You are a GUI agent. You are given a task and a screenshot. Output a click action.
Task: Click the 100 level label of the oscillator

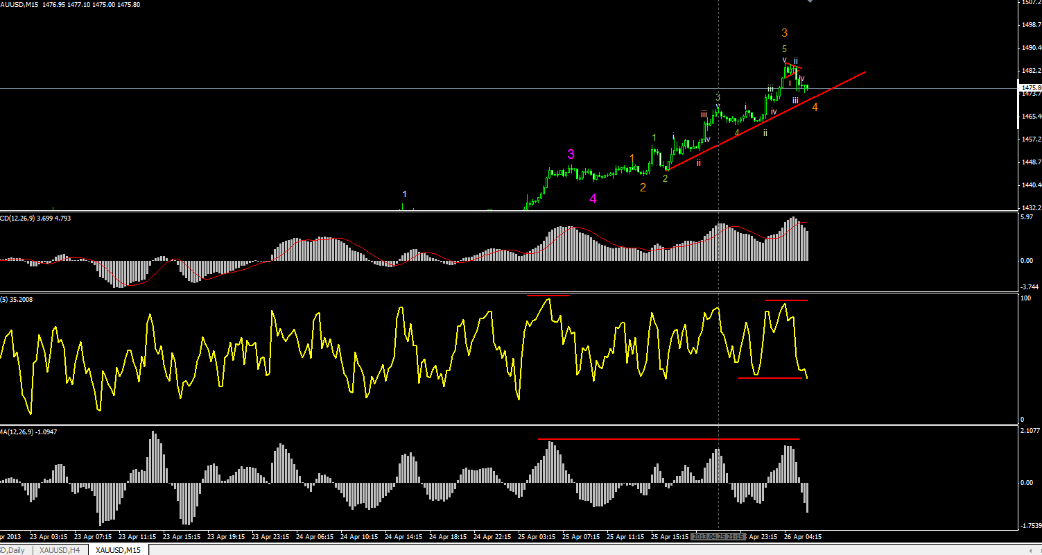tap(1027, 298)
